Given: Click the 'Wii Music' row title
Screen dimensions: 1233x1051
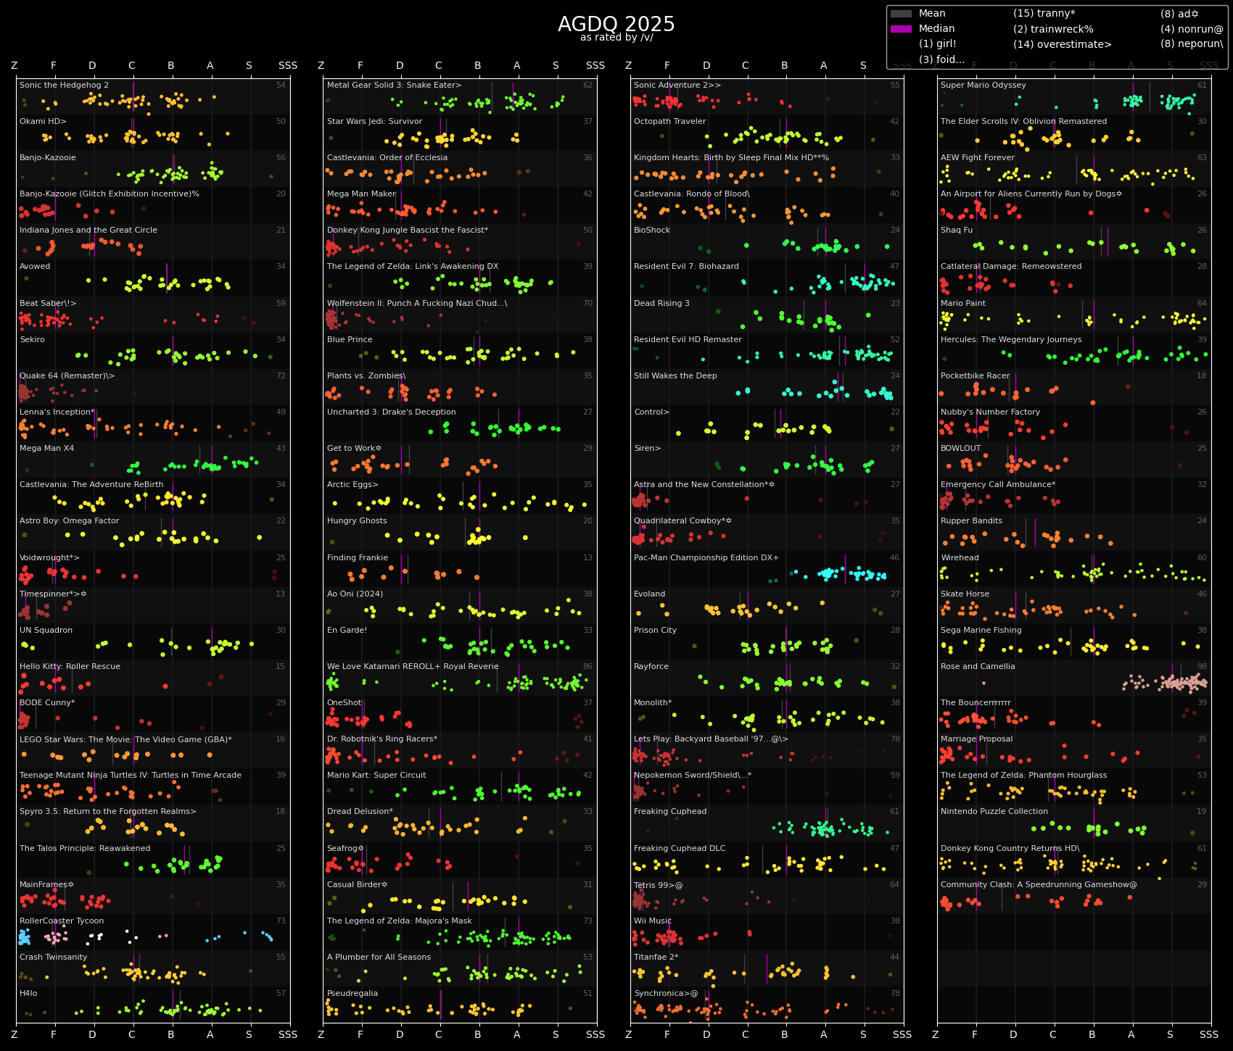Looking at the screenshot, I should click(653, 921).
